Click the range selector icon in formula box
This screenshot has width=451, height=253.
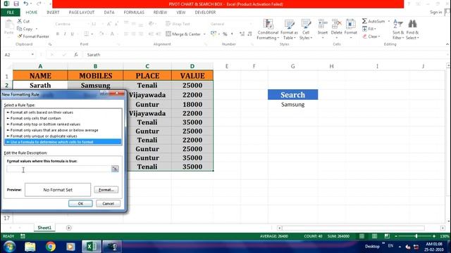tap(115, 169)
